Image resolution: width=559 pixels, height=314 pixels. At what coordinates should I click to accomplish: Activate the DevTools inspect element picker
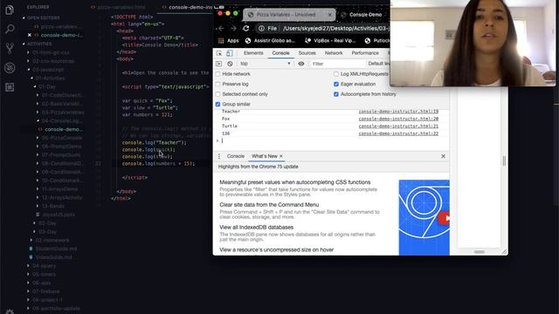pyautogui.click(x=219, y=53)
